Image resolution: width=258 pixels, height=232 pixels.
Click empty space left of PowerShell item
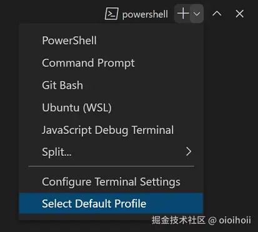(31, 41)
